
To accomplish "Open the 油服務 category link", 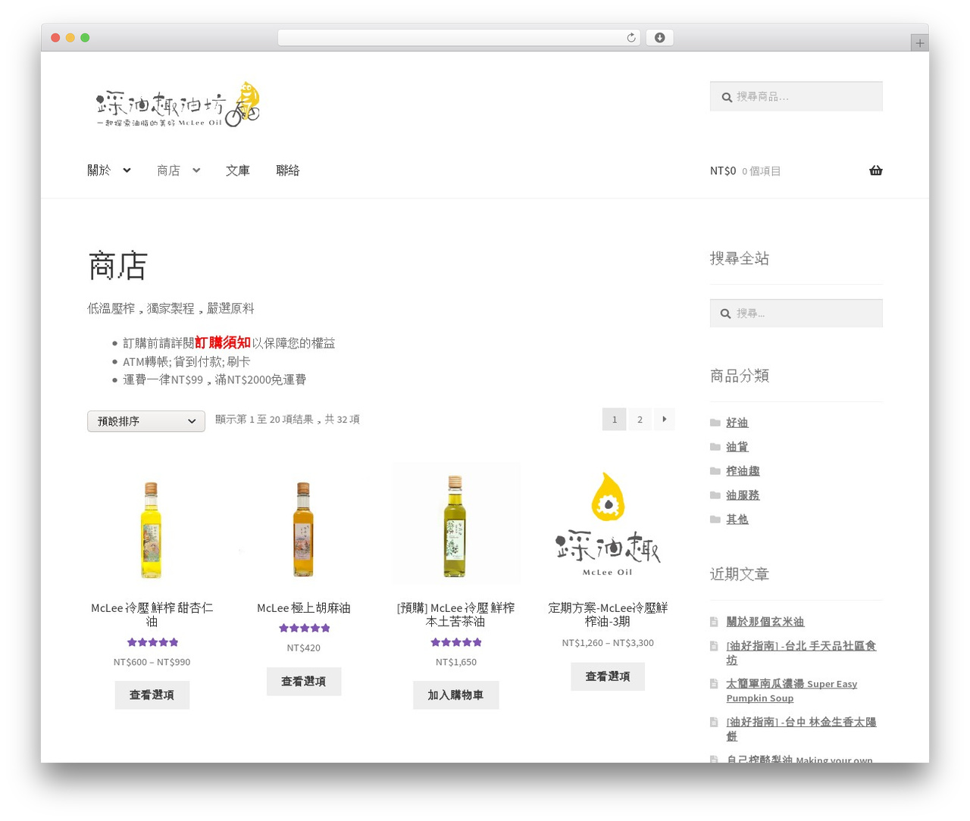I will pyautogui.click(x=743, y=495).
